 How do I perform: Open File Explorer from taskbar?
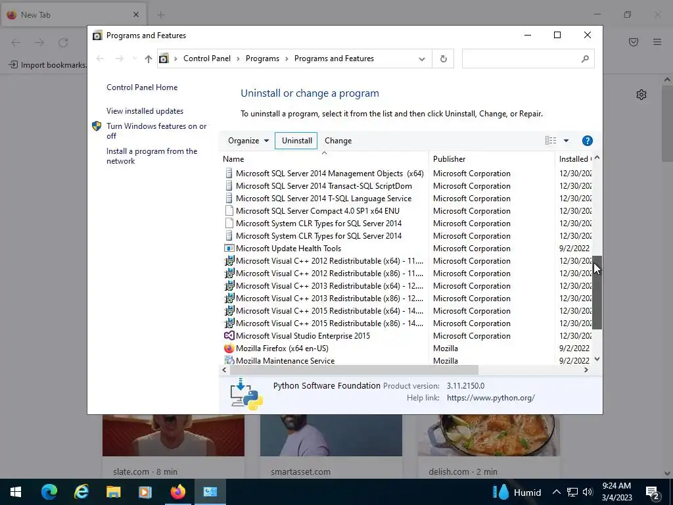(x=113, y=492)
